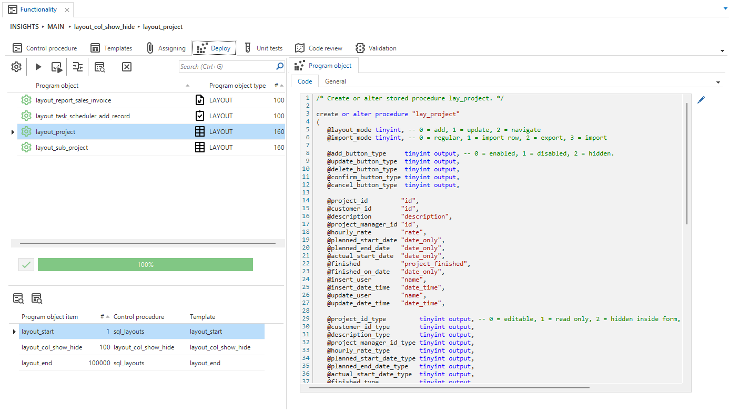Viewport: 729px width, 413px height.
Task: Switch to the Unit tests tab
Action: tap(263, 48)
